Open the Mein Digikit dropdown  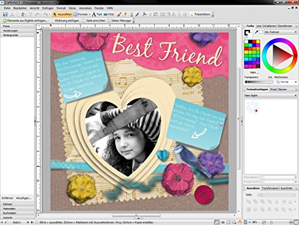270,95
